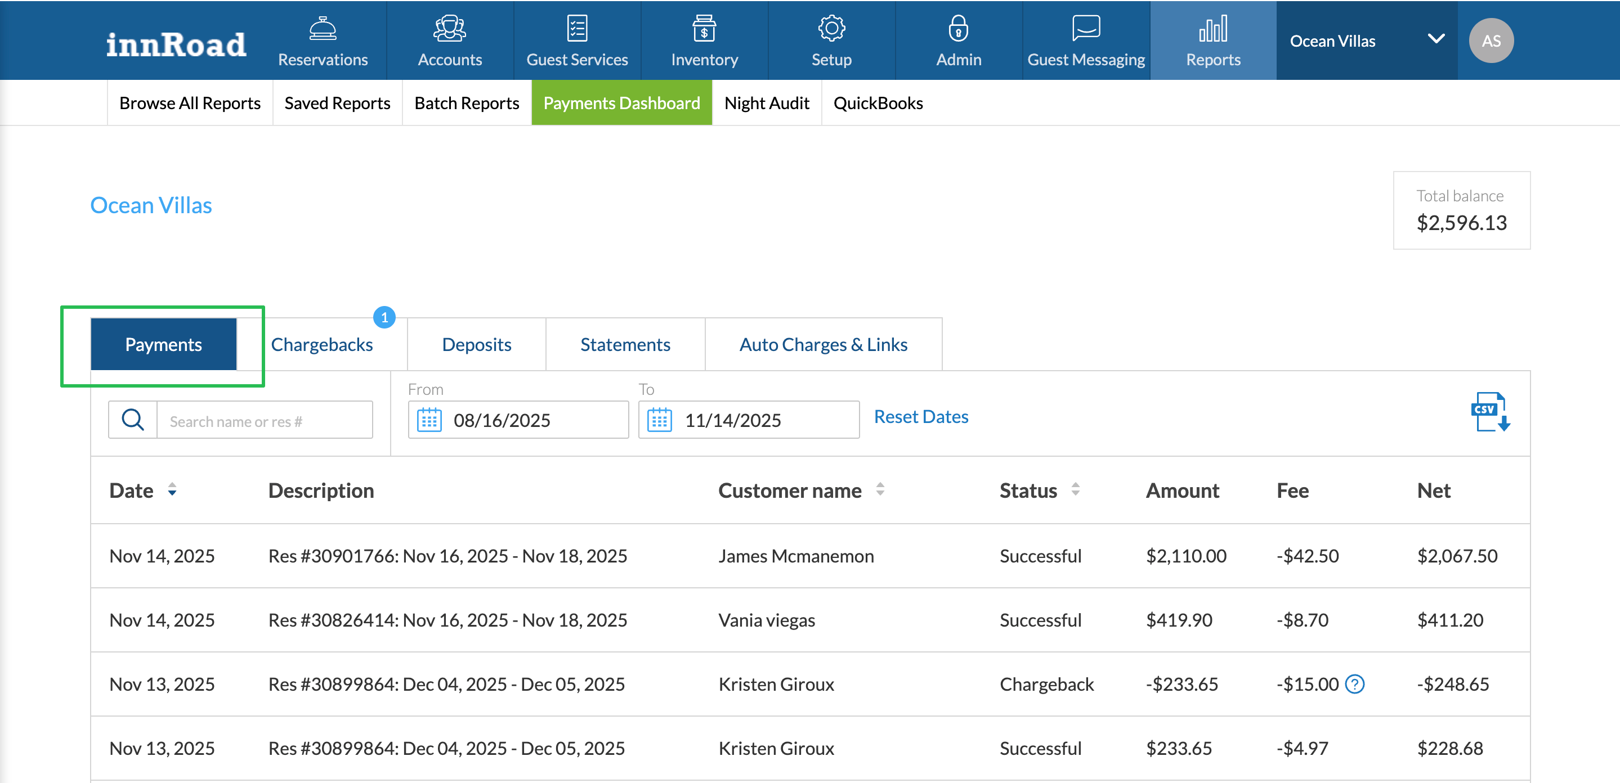This screenshot has height=783, width=1620.
Task: Open Guest Services checklist icon
Action: (x=577, y=29)
